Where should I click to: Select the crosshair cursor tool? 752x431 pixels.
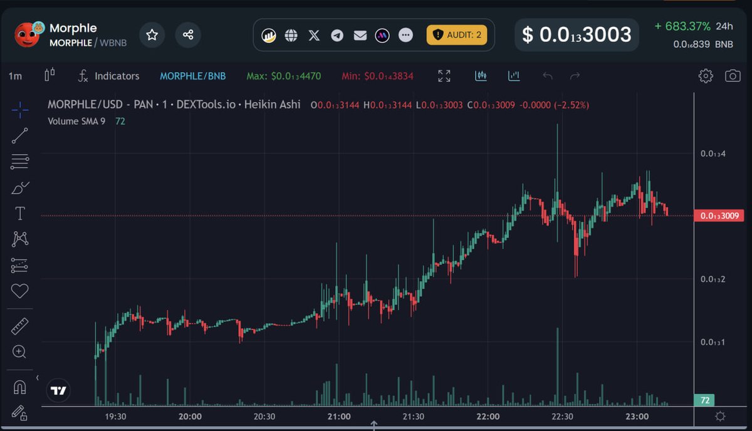point(20,110)
